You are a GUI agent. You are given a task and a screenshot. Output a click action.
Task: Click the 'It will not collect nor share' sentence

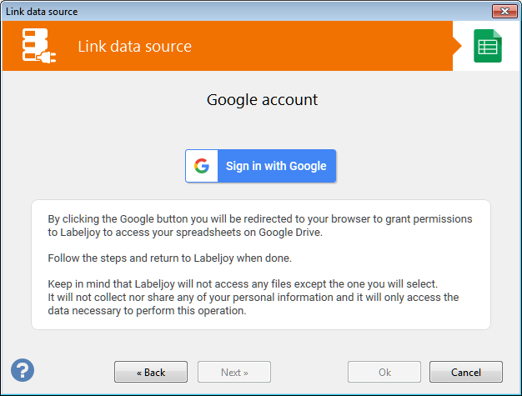tap(253, 303)
